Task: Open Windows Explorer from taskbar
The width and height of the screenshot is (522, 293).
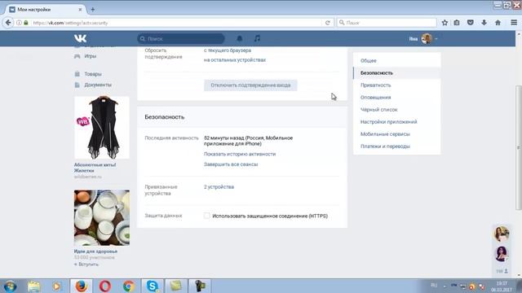Action: click(33, 286)
